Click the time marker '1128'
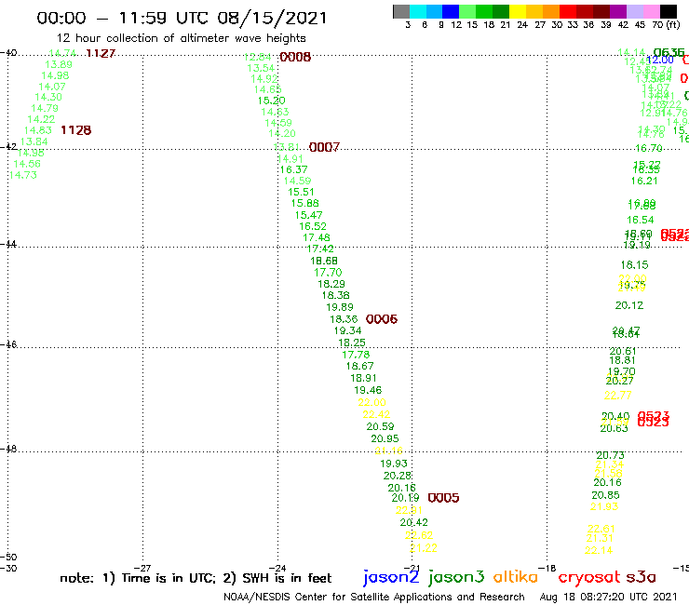This screenshot has height=605, width=689. pyautogui.click(x=76, y=130)
